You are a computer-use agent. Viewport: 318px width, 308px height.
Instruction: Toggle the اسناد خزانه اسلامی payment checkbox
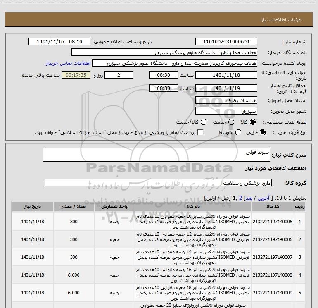click(x=200, y=132)
